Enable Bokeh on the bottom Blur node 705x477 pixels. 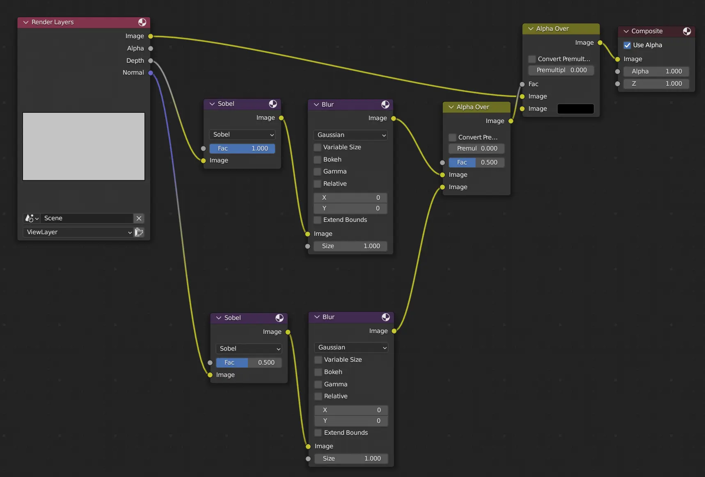(318, 372)
